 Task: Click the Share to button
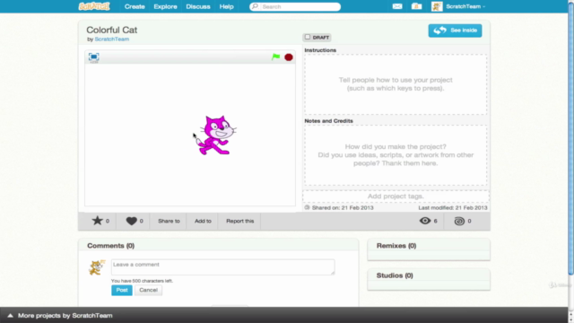(169, 221)
